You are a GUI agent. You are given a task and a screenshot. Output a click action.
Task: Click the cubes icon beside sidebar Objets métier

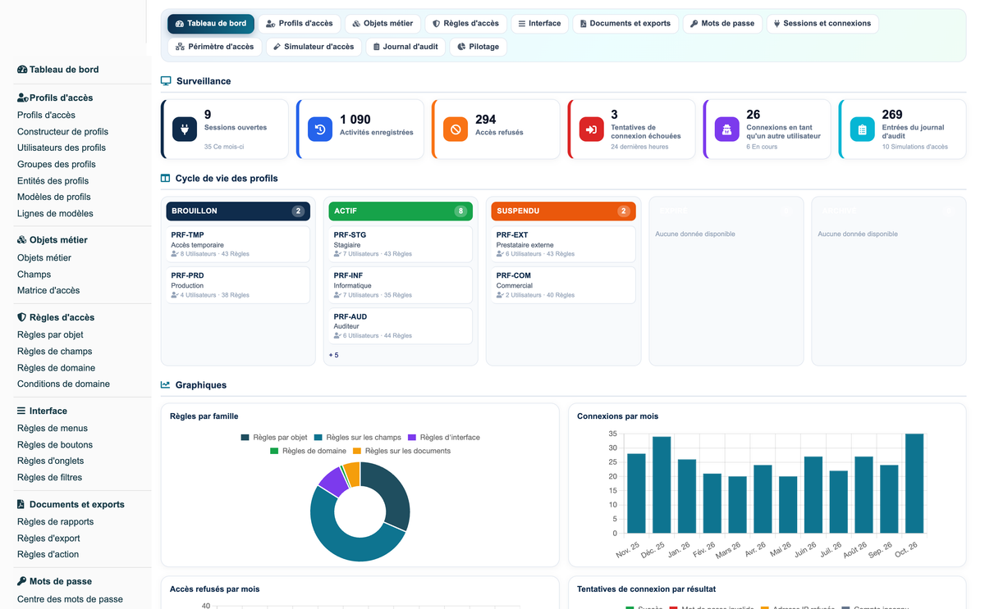click(x=22, y=240)
